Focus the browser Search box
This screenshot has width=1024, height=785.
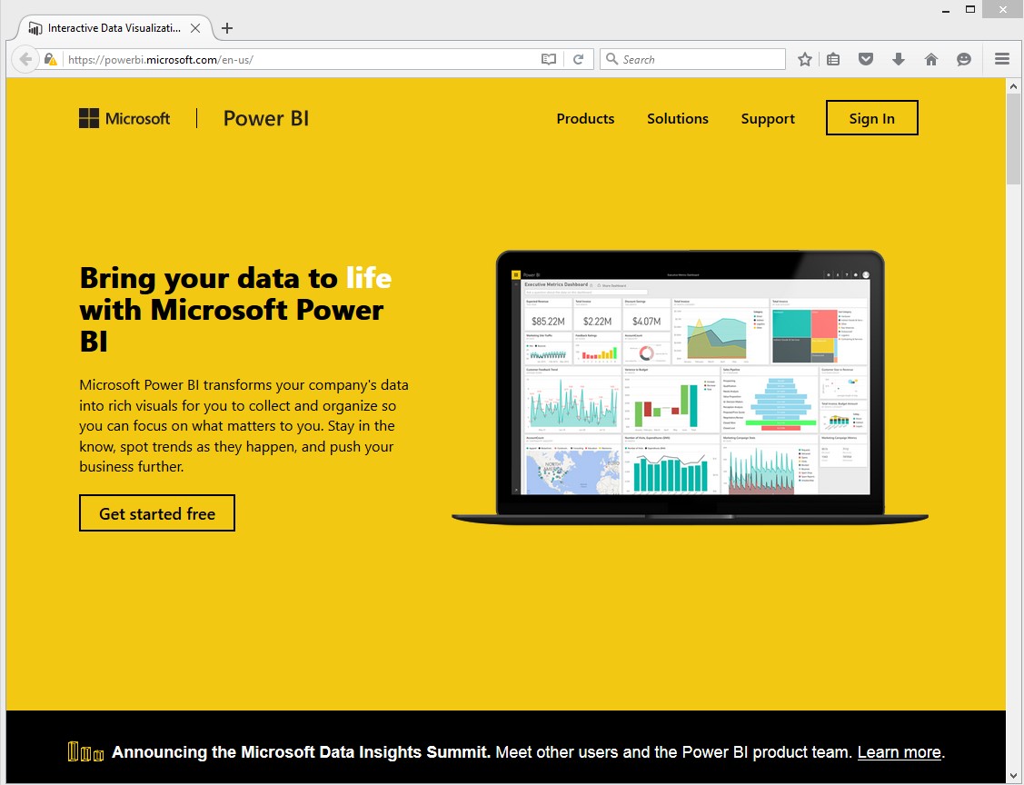pyautogui.click(x=692, y=59)
